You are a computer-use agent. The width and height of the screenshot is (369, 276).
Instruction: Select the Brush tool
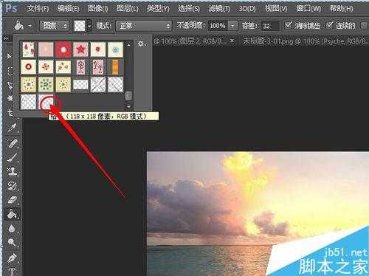(x=12, y=157)
